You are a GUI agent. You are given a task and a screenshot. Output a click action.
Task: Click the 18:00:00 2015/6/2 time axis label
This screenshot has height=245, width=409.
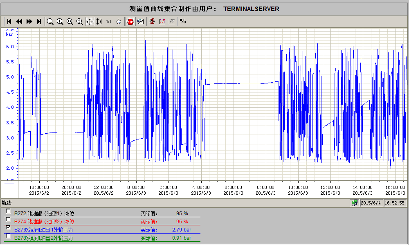[39, 190]
